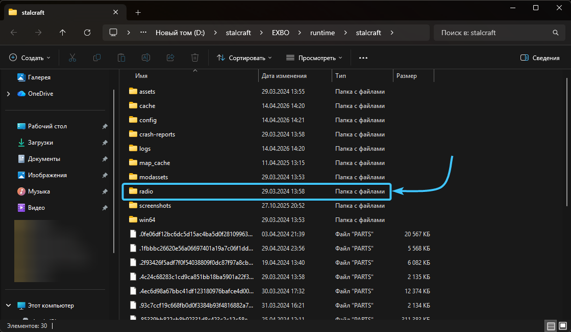Switch to details list view layout

[x=550, y=325]
